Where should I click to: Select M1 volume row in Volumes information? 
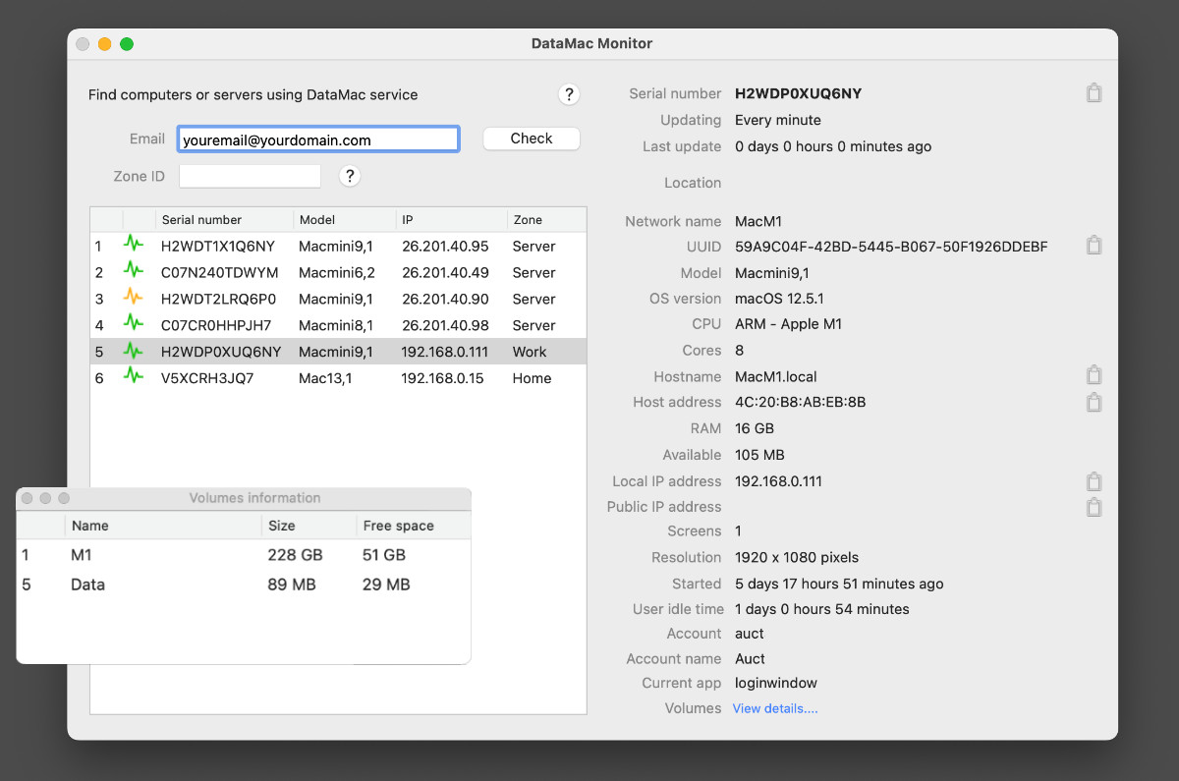pos(244,555)
